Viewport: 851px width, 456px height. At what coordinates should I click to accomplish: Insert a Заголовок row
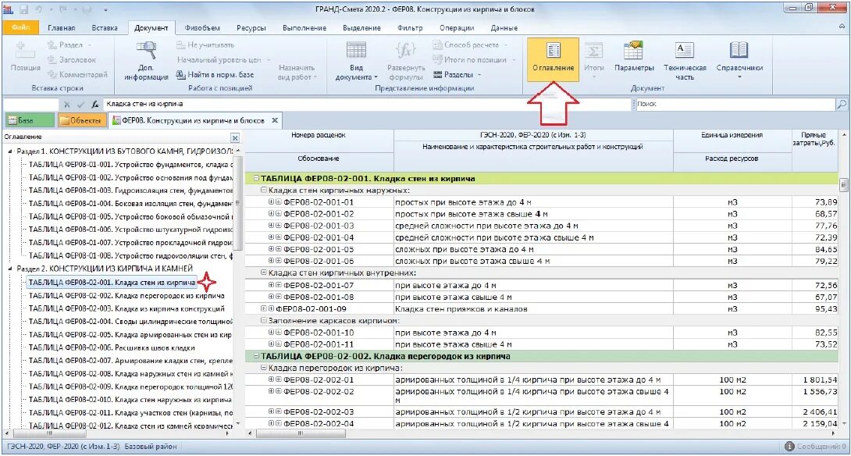[x=72, y=59]
